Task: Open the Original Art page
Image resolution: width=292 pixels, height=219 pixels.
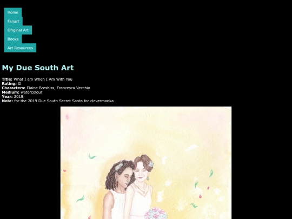Action: pyautogui.click(x=18, y=30)
